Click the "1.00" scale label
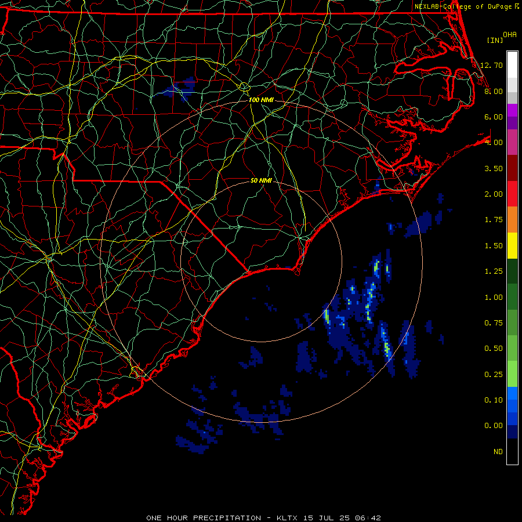This screenshot has height=522, width=522. click(494, 298)
